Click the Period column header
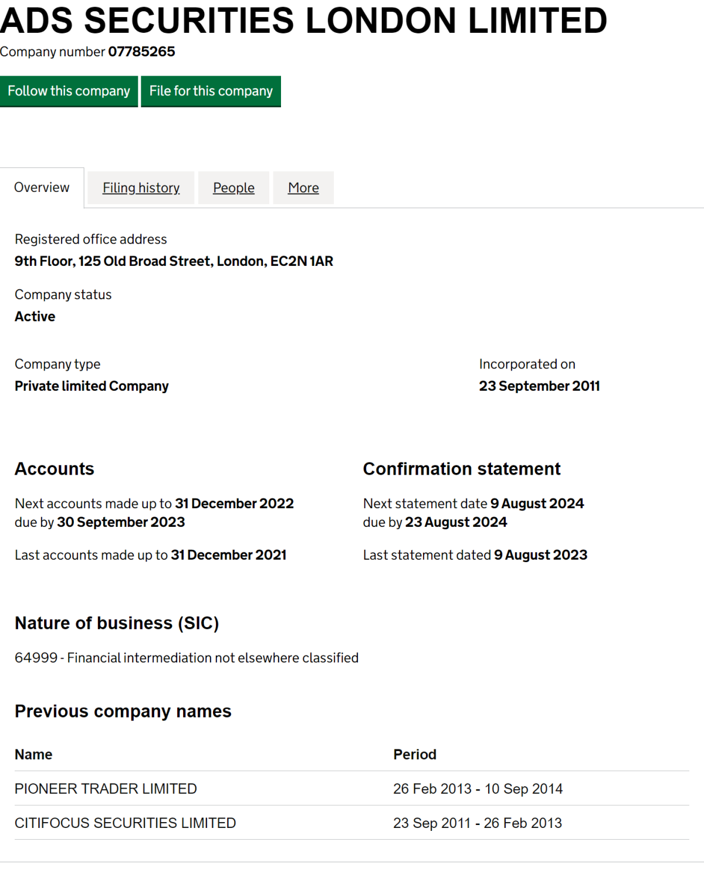 pos(415,754)
